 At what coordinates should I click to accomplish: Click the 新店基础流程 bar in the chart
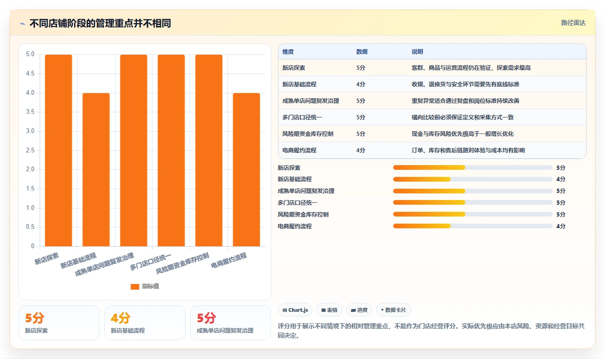[x=96, y=170]
